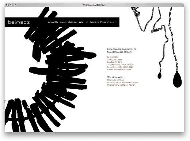190x141 pixels.
Task: Open the Materials menu item
Action: coord(72,22)
